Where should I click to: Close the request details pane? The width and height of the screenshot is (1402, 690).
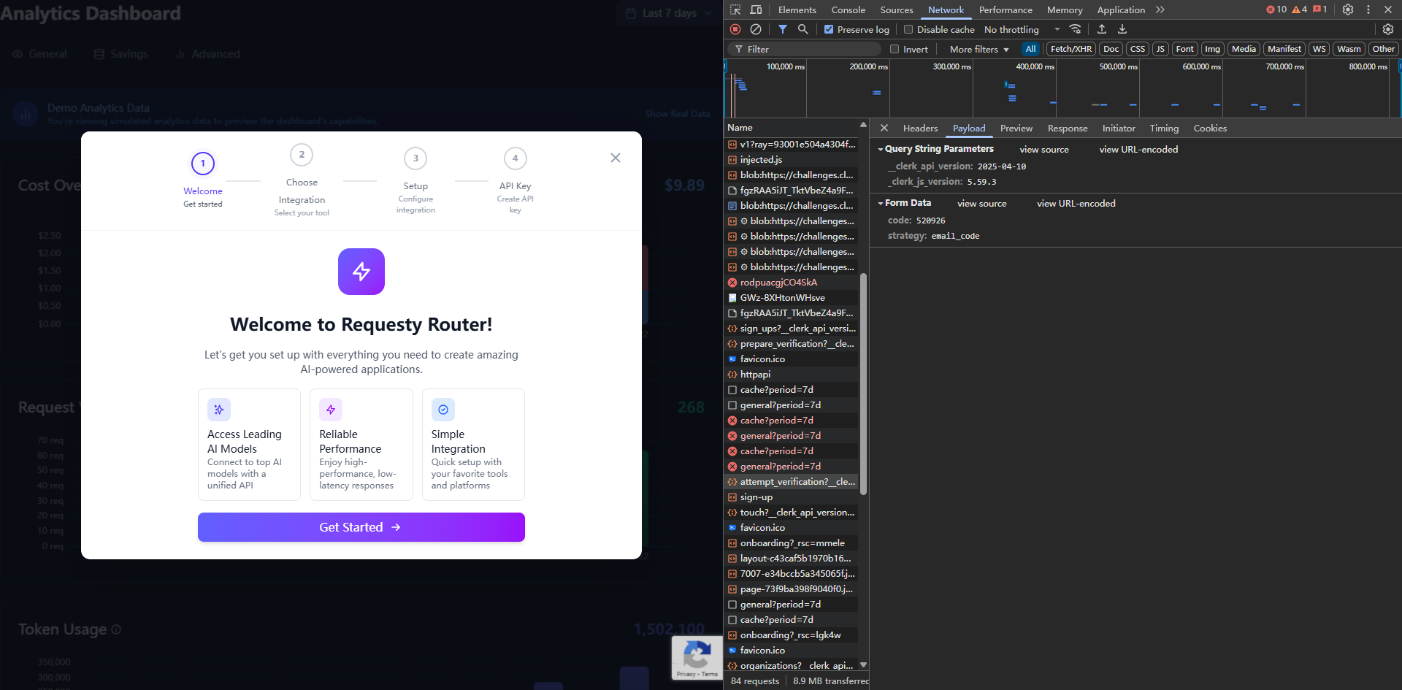coord(884,128)
